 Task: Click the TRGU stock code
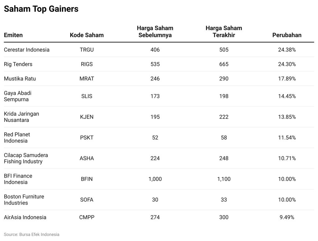(x=87, y=50)
